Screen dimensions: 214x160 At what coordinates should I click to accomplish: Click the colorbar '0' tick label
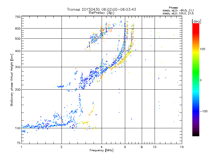coord(200,80)
